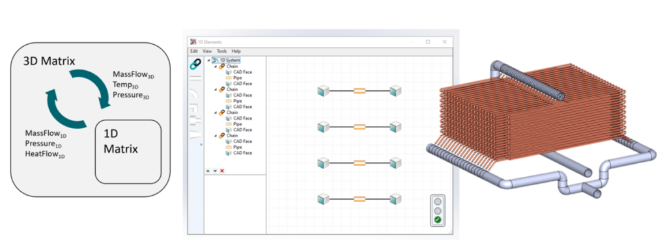Select the first Chain tree item
The image size is (667, 249).
click(x=229, y=66)
